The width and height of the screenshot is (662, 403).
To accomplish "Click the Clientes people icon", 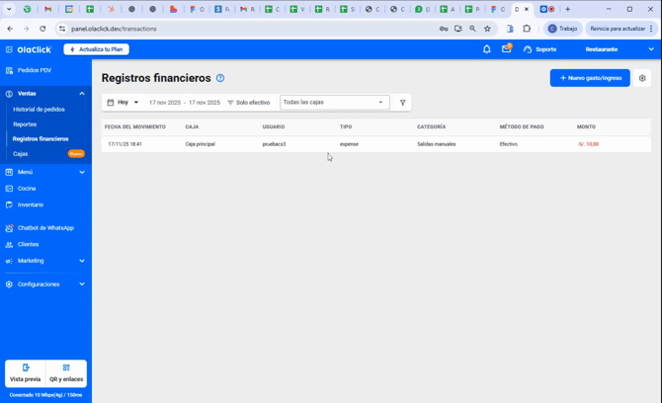I will click(9, 244).
